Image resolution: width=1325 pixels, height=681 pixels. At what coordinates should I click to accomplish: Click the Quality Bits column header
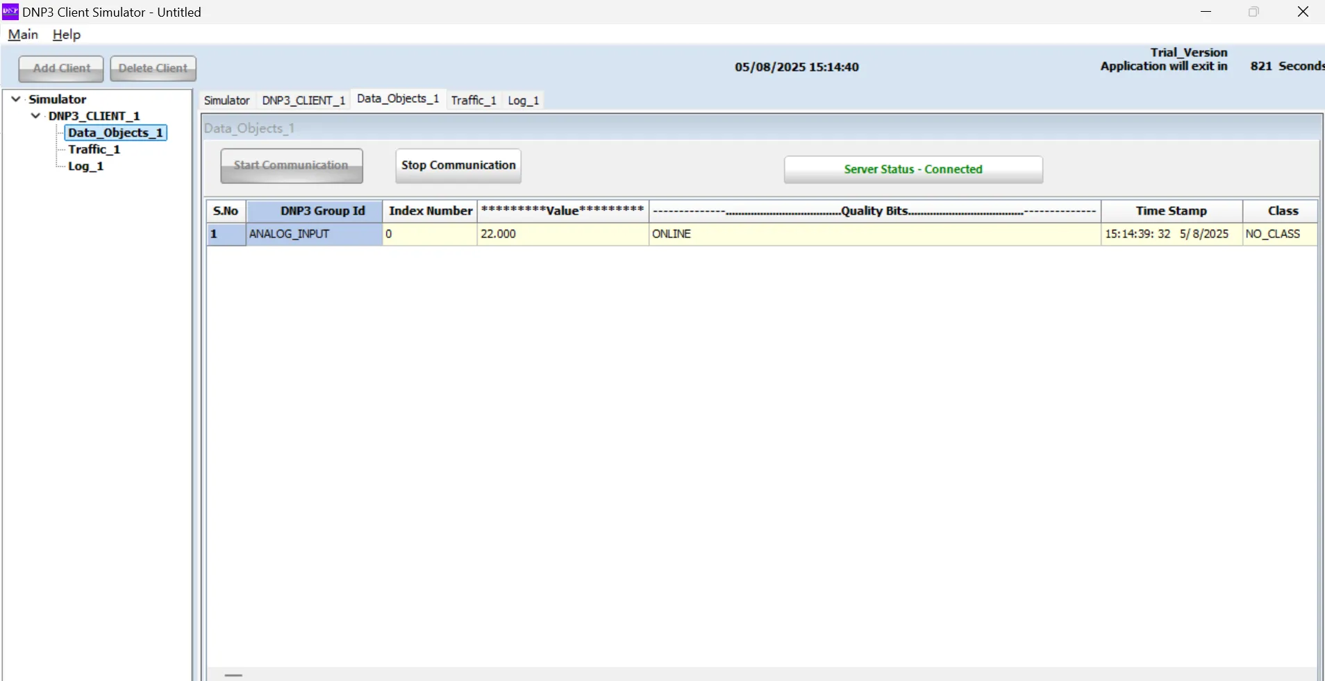tap(875, 211)
